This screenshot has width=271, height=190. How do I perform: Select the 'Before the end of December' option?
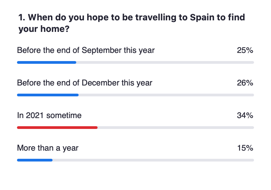click(x=85, y=83)
